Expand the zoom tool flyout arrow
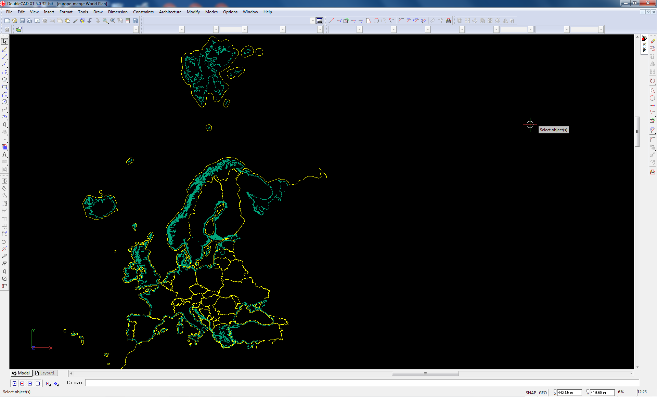The width and height of the screenshot is (657, 397). pyautogui.click(x=108, y=23)
